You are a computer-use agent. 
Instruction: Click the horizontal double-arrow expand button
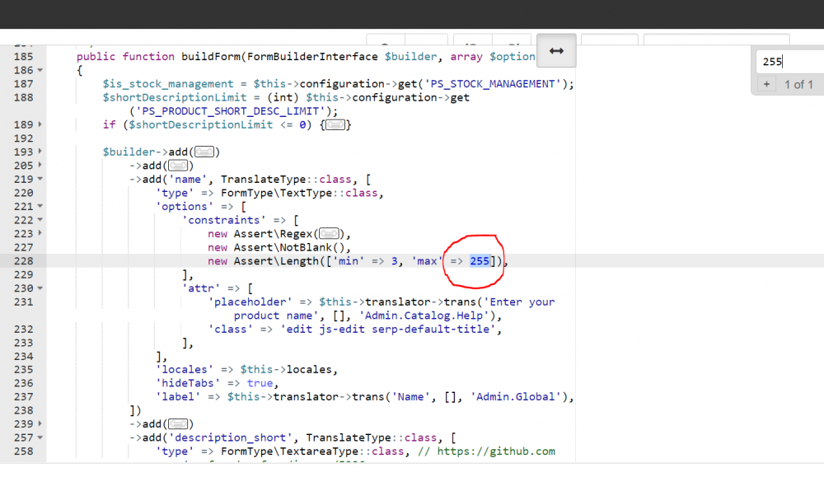pyautogui.click(x=556, y=51)
